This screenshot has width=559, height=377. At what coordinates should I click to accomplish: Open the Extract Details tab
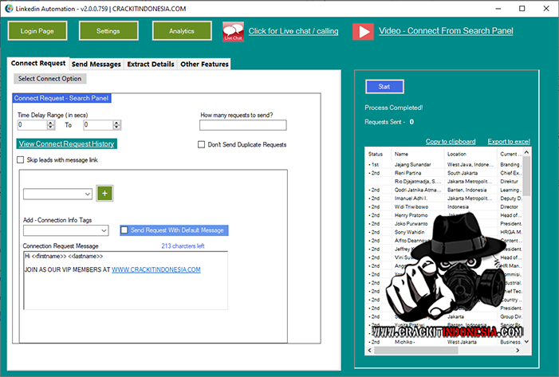point(150,64)
